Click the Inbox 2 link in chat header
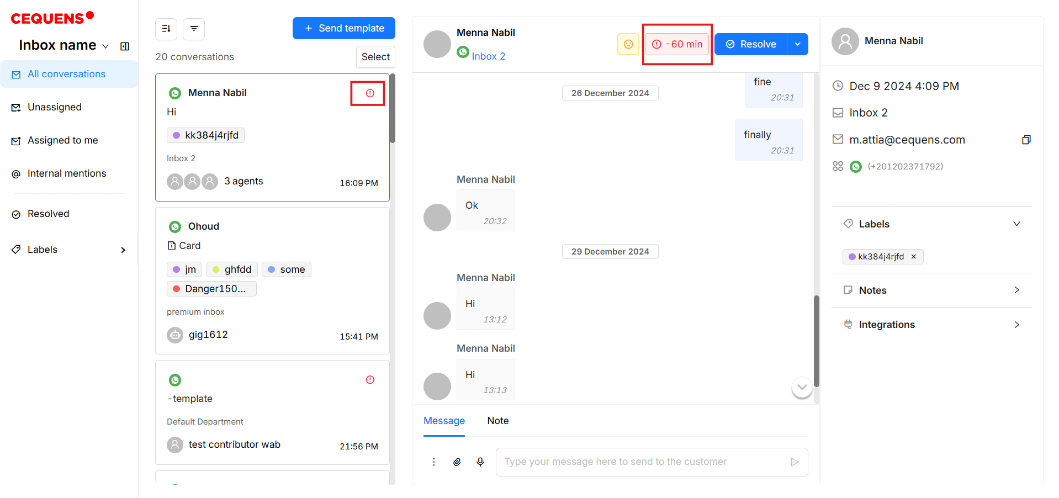 pos(488,56)
